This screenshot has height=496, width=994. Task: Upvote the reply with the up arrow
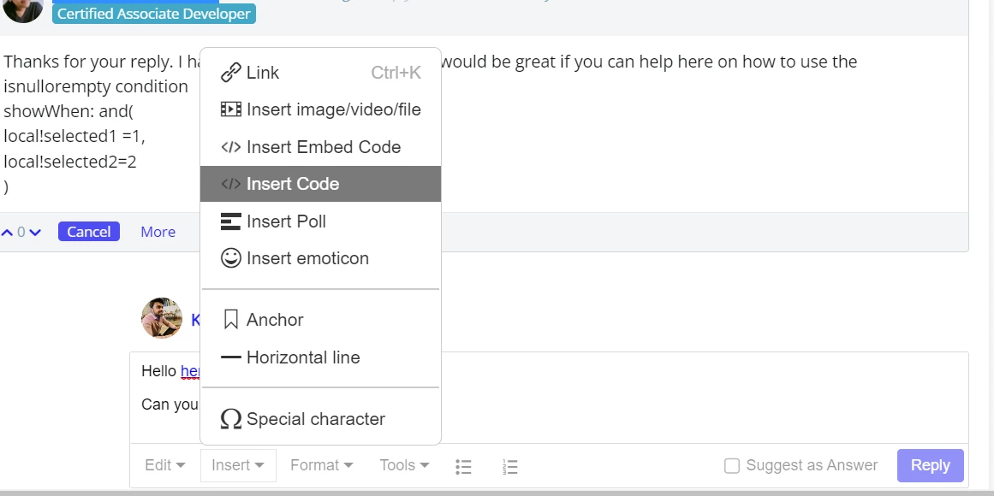[7, 233]
